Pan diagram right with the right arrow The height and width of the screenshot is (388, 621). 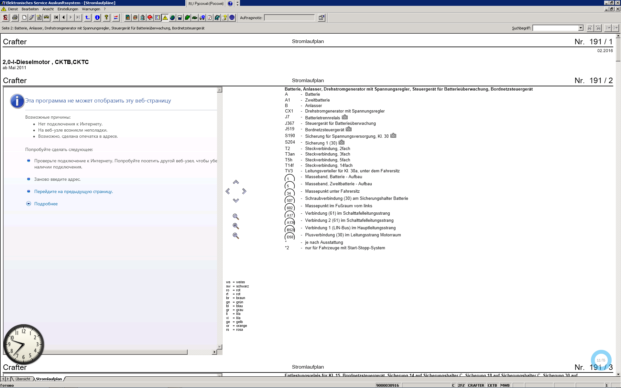point(244,191)
